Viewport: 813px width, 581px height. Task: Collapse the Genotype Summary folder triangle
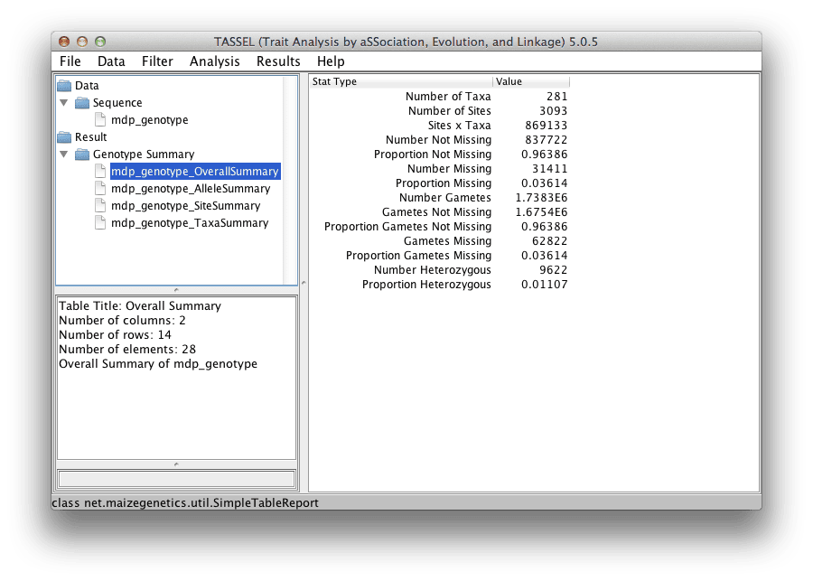click(x=64, y=155)
